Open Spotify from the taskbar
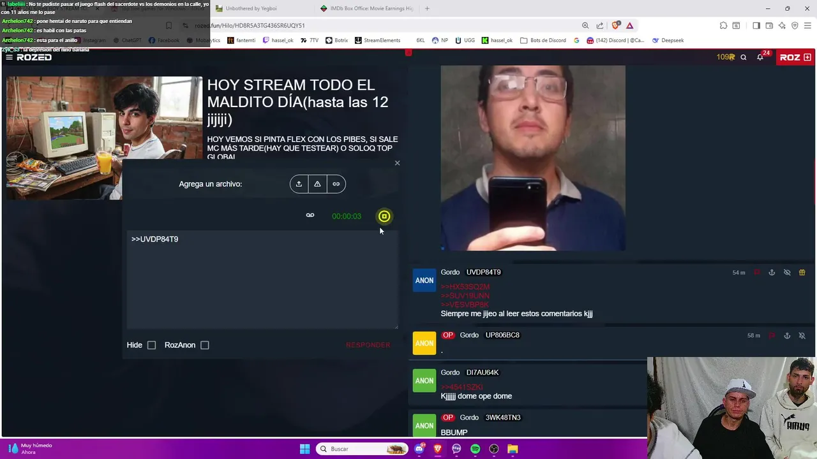Viewport: 817px width, 459px height. click(476, 449)
